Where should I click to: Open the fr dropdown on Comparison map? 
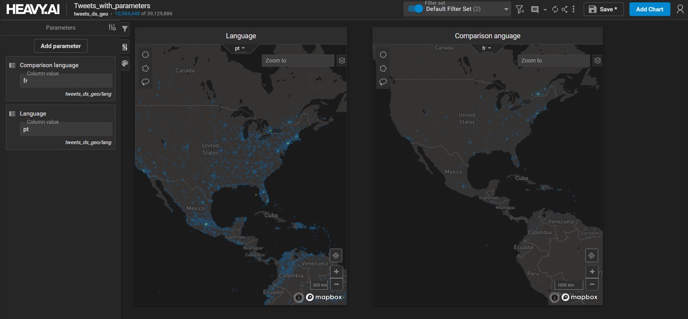[486, 48]
